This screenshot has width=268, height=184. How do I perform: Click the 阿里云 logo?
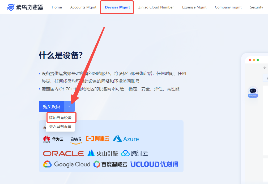point(97,138)
